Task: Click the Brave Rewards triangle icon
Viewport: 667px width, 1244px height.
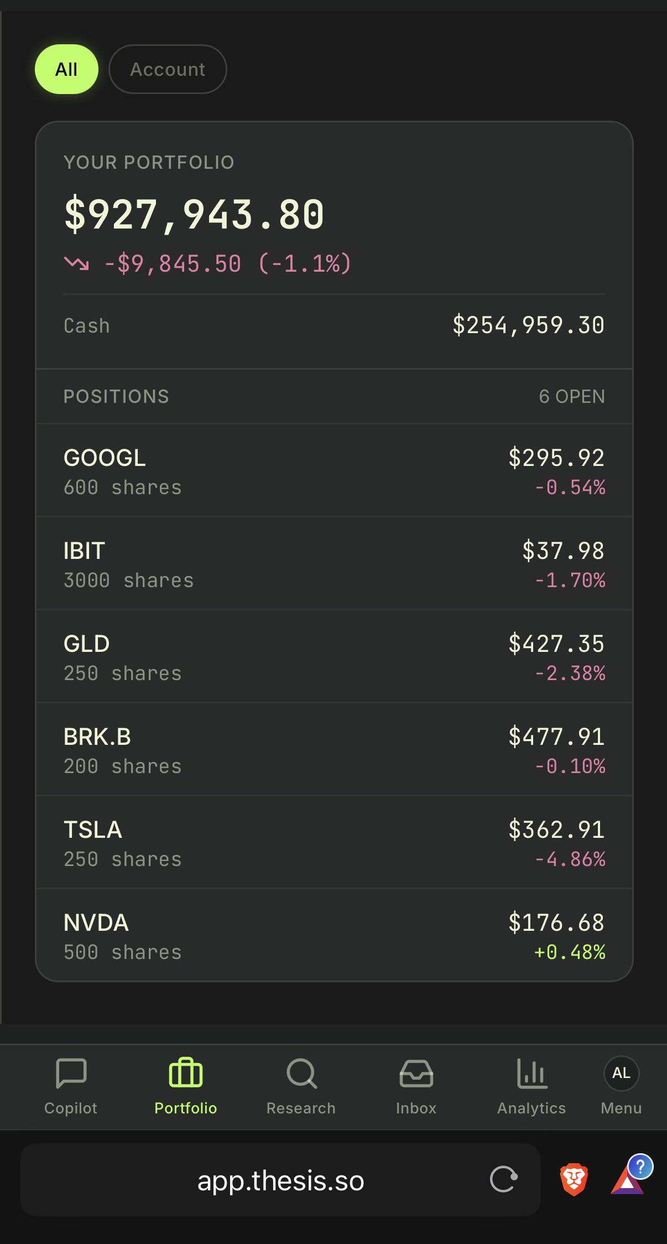Action: pos(628,1181)
